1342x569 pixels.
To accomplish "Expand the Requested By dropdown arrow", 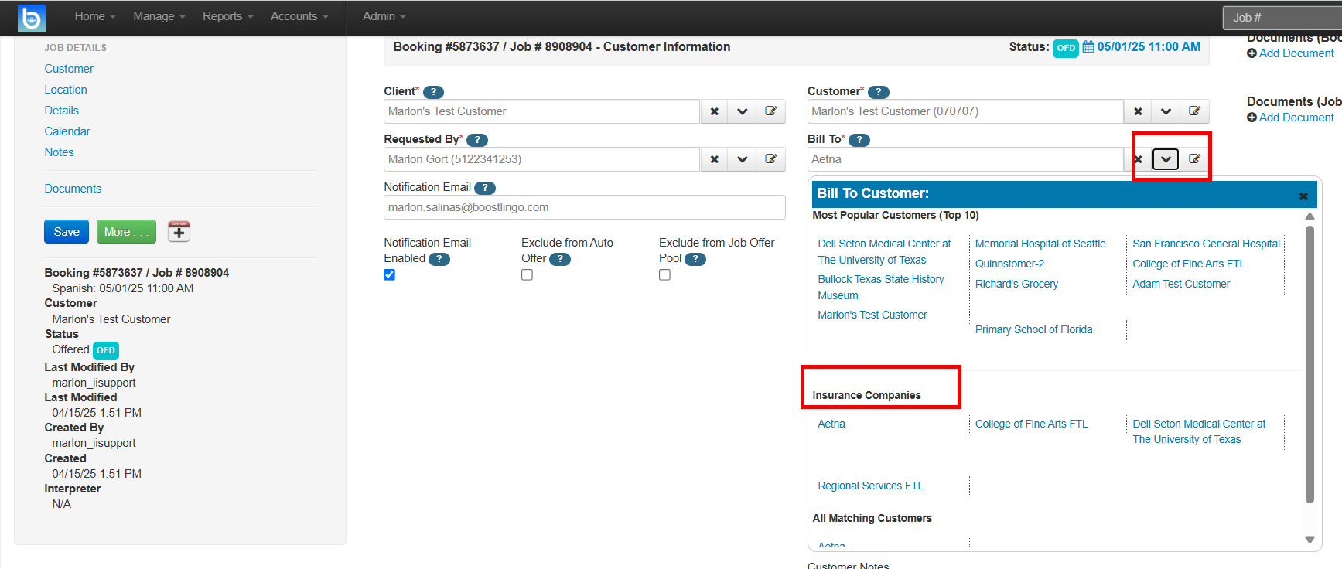I will tap(743, 159).
